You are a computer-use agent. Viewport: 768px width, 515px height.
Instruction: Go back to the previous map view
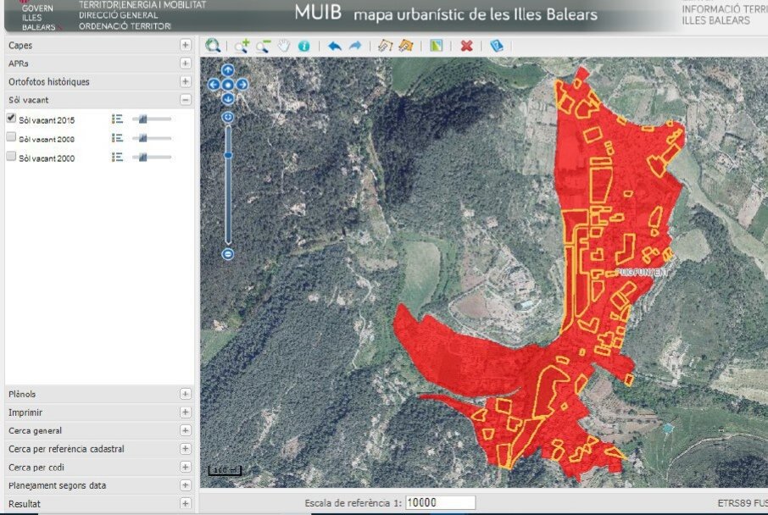(335, 46)
